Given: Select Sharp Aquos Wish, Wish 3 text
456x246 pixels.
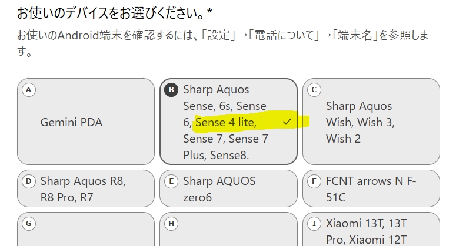Looking at the screenshot, I should (x=360, y=123).
